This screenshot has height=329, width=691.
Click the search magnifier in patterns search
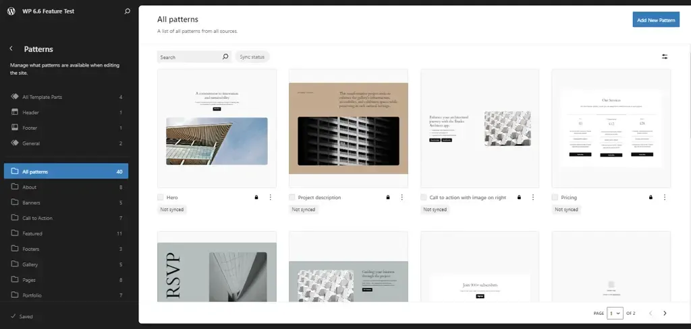[225, 57]
